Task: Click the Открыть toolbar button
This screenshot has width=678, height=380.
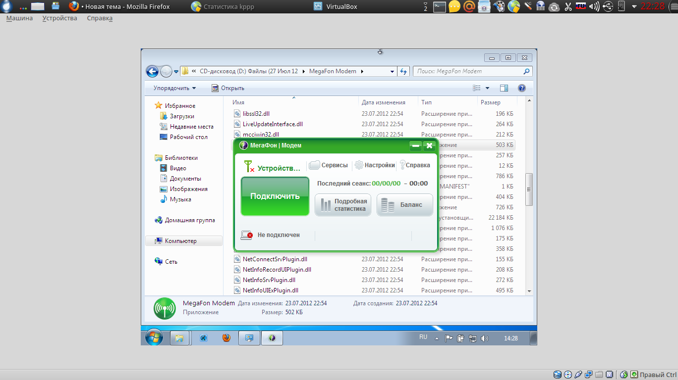Action: 228,88
